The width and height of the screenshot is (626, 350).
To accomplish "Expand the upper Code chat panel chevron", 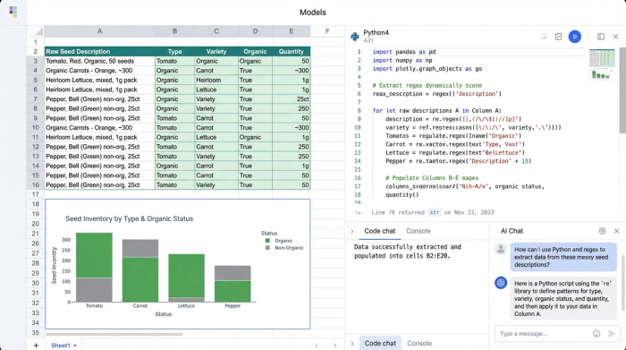I will point(351,231).
